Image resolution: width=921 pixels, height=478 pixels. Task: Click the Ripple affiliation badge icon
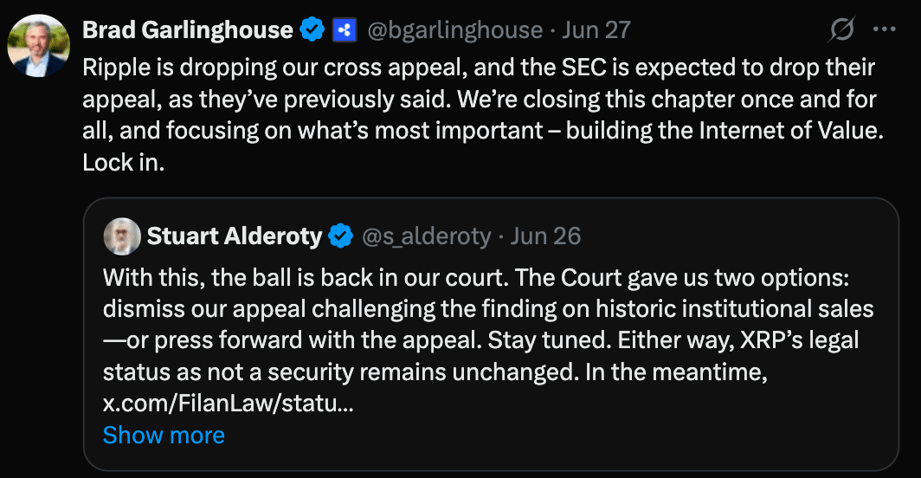345,29
